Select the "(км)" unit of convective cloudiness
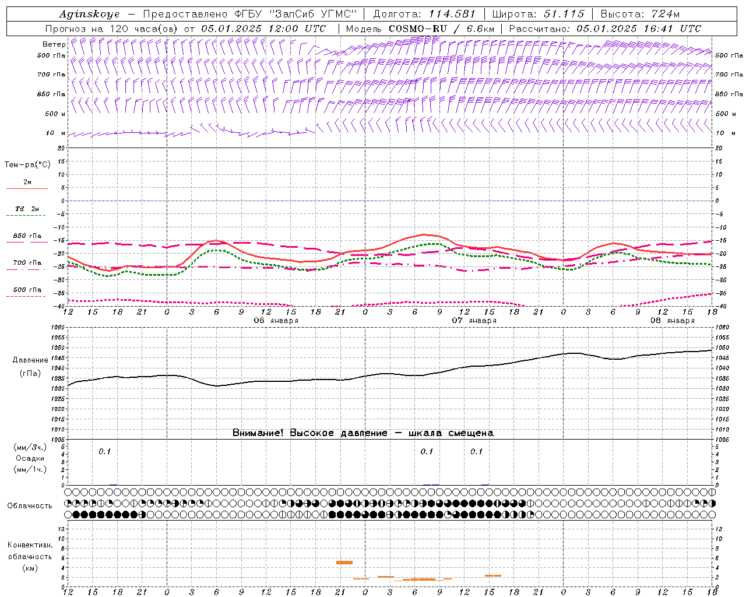746x597 pixels. pyautogui.click(x=30, y=568)
